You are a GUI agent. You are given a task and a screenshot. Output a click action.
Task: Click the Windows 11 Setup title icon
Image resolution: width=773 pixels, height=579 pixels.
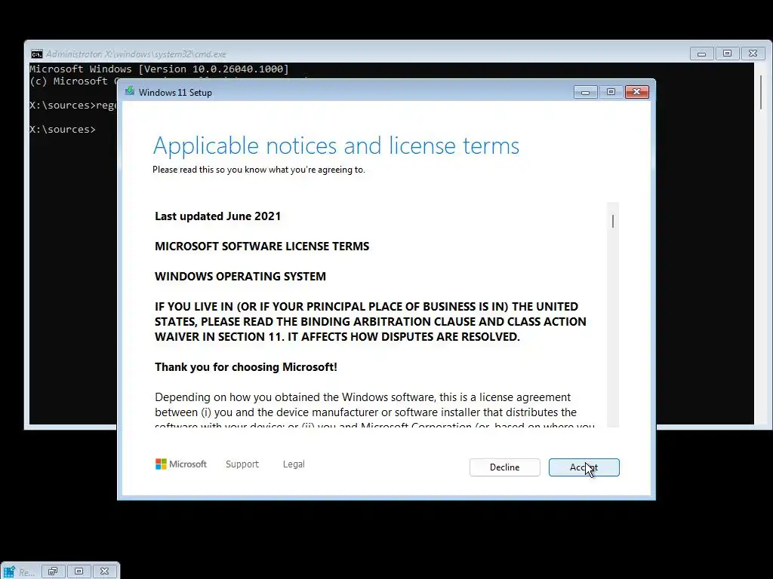[130, 91]
